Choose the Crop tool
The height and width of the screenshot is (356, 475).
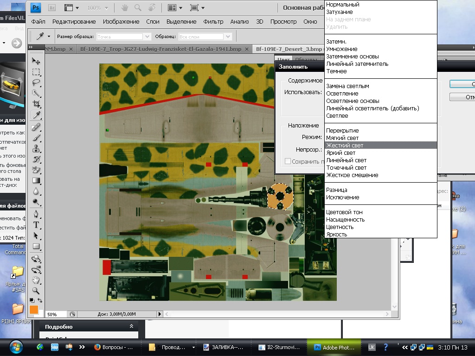pos(36,104)
